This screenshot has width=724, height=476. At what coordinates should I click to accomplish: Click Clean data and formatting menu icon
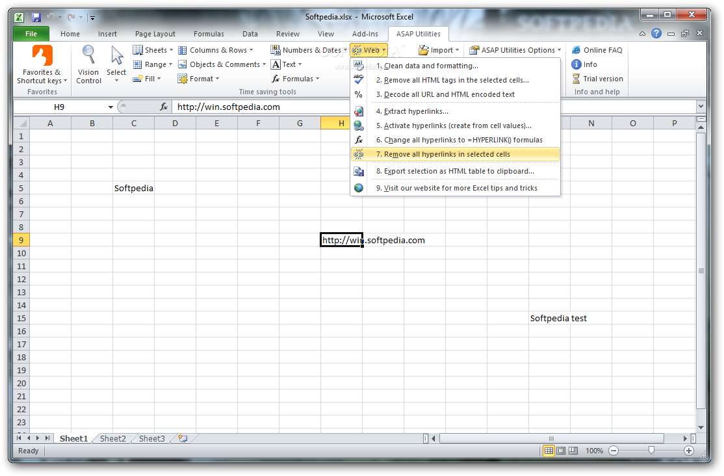click(358, 66)
